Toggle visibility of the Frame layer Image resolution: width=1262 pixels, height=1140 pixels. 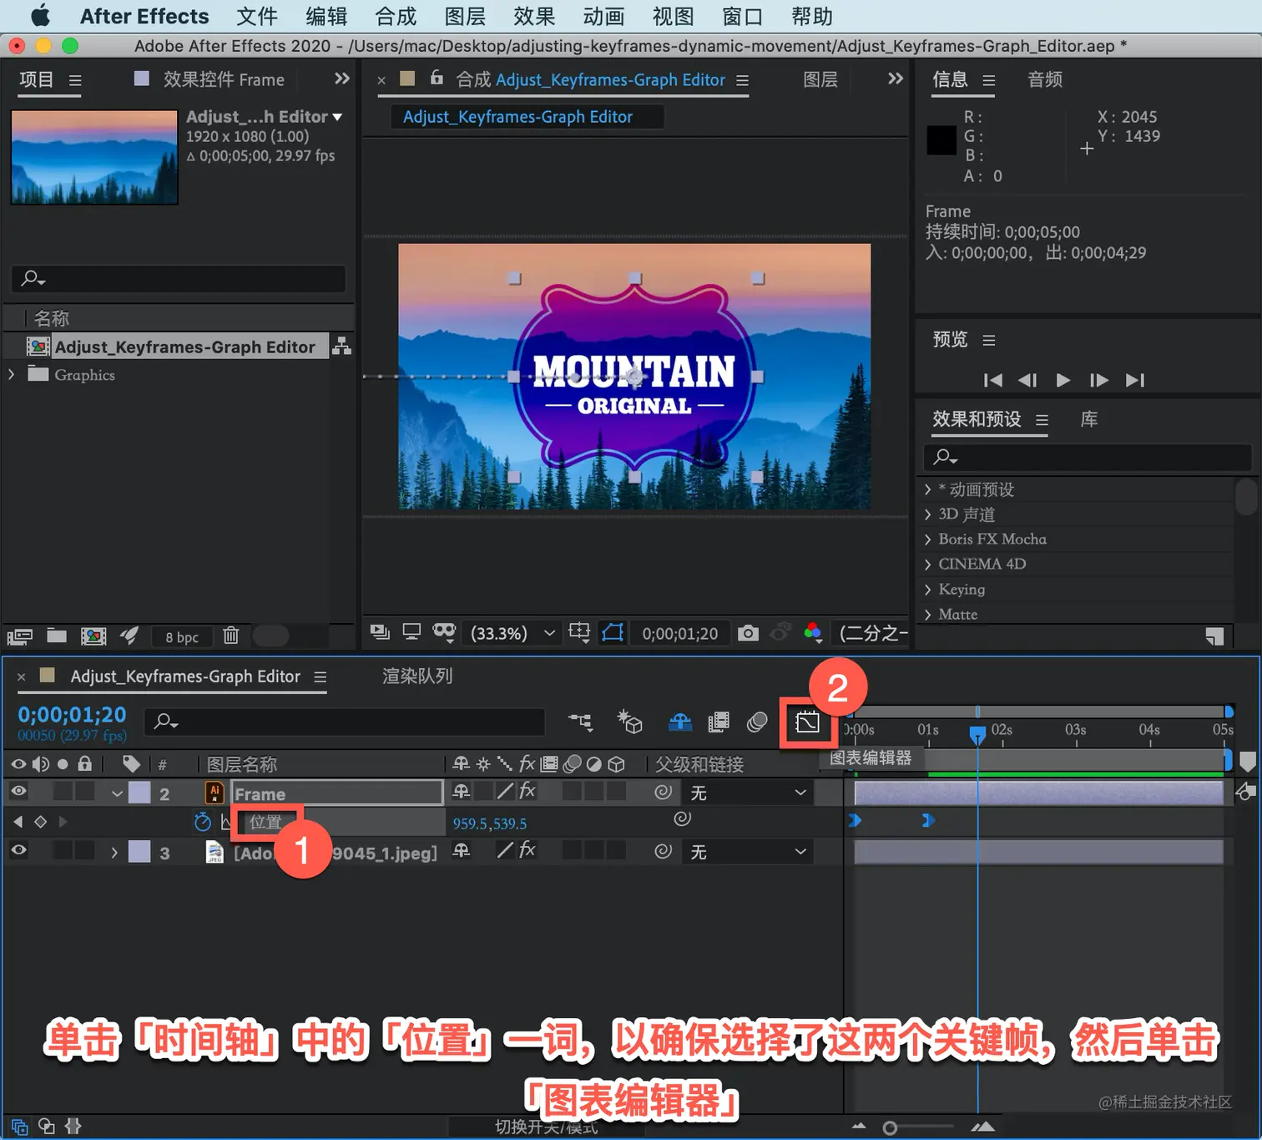[18, 791]
